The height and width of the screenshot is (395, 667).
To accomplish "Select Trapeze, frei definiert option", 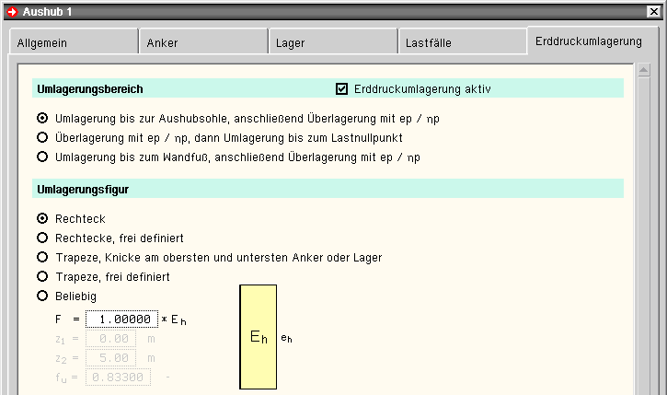I will (42, 277).
